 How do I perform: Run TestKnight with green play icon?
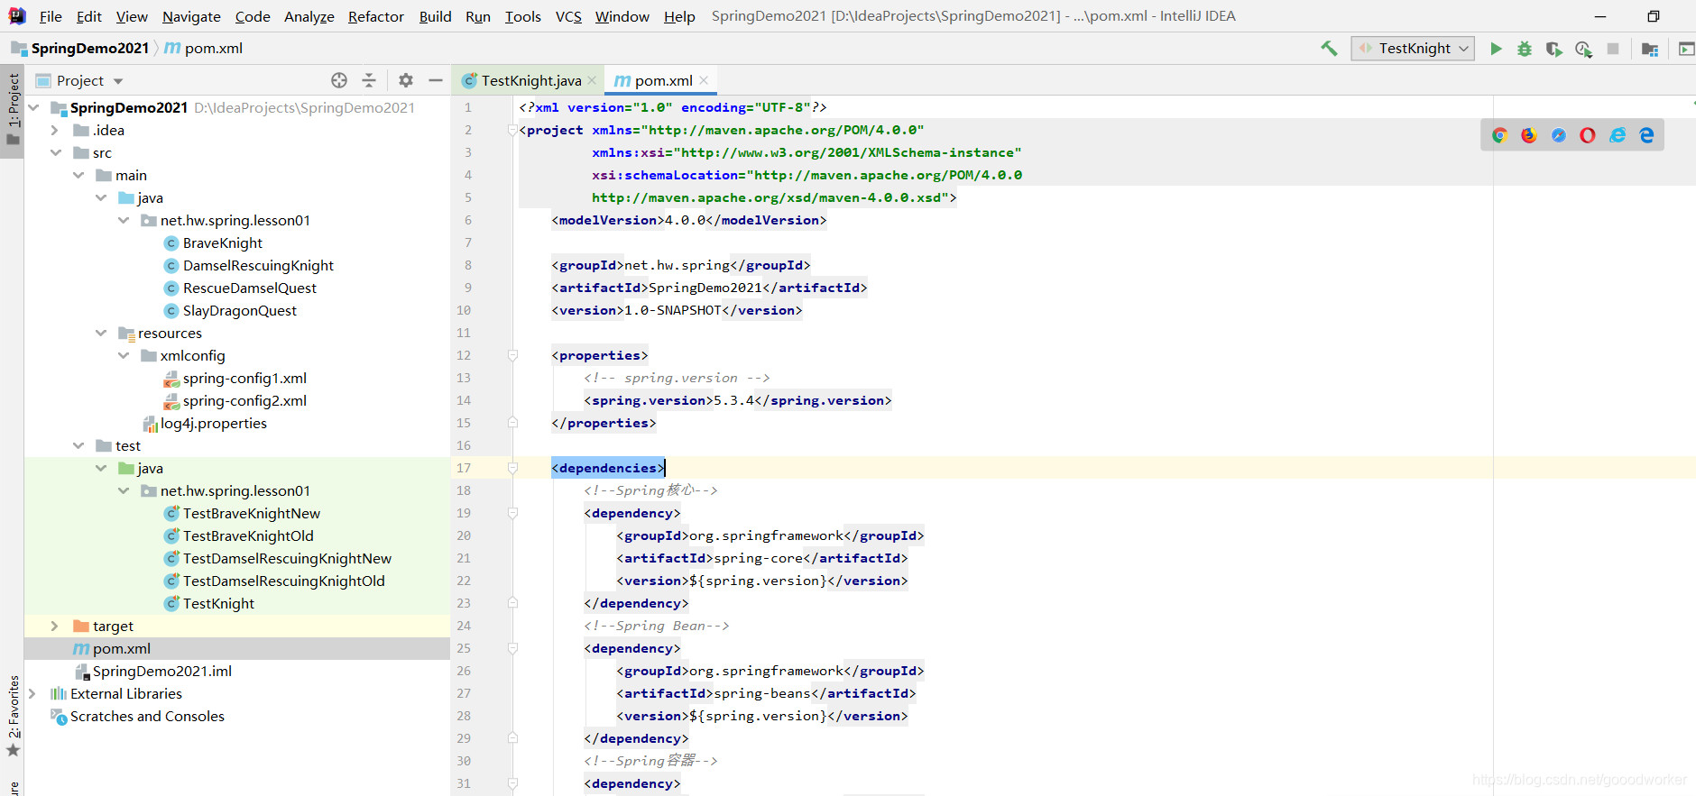click(x=1496, y=49)
